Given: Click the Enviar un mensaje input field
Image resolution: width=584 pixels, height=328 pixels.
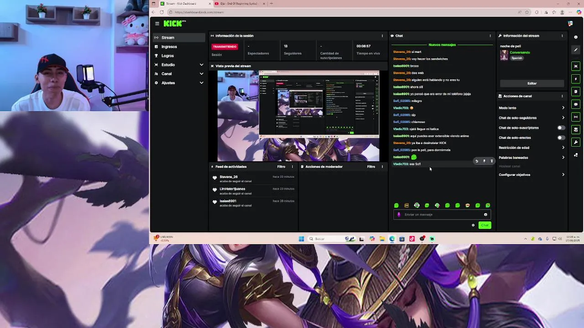Looking at the screenshot, I should (x=442, y=215).
